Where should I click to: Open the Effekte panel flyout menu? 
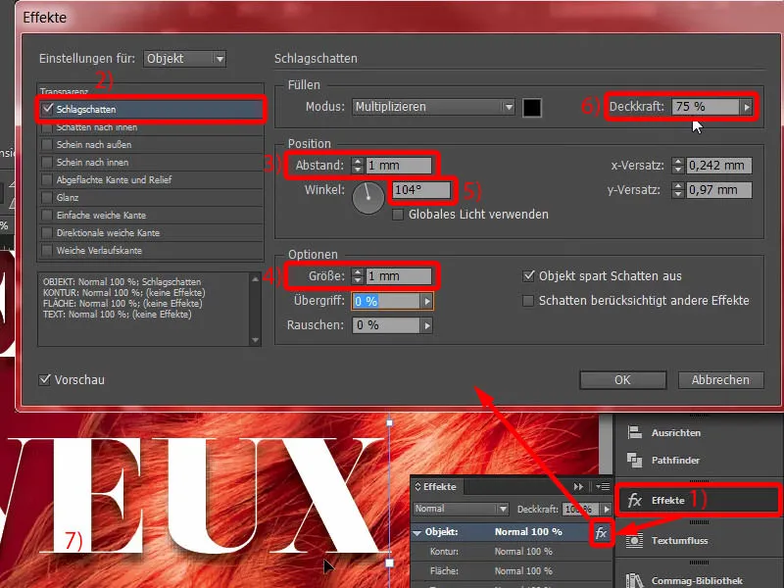603,486
